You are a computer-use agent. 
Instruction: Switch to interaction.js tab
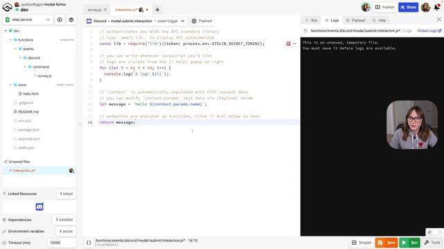126,10
